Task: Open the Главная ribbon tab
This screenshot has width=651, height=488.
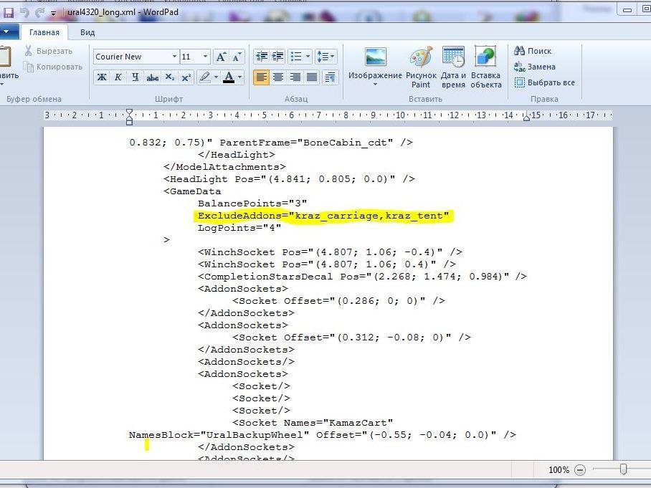Action: coord(44,32)
